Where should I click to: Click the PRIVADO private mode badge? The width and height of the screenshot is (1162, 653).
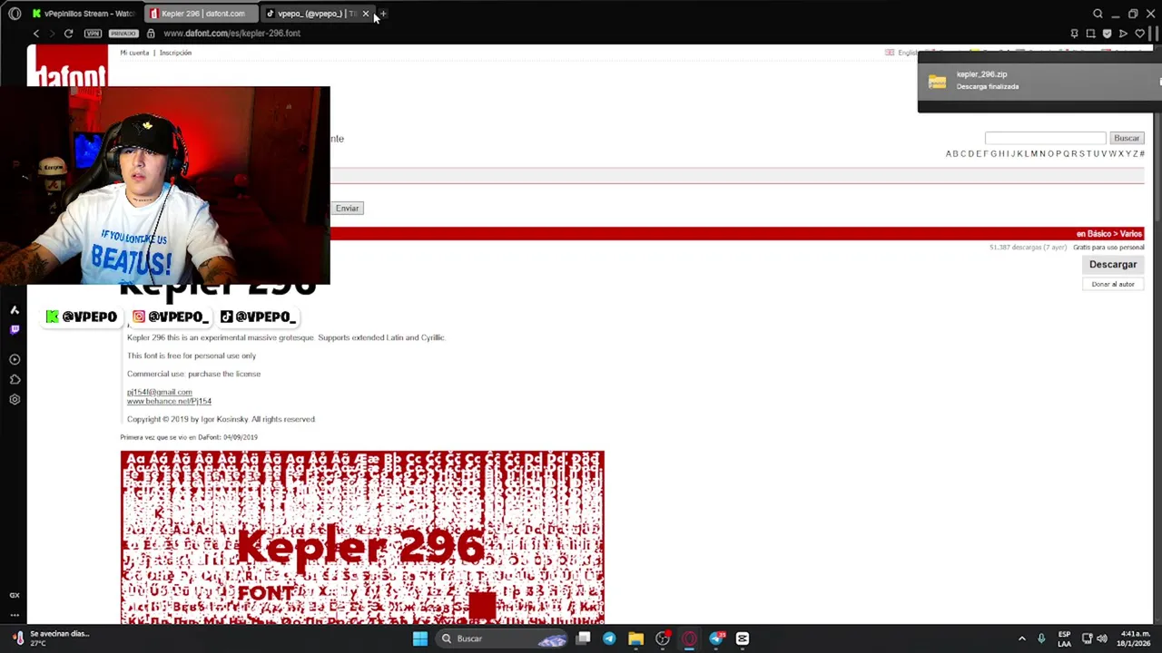click(123, 34)
